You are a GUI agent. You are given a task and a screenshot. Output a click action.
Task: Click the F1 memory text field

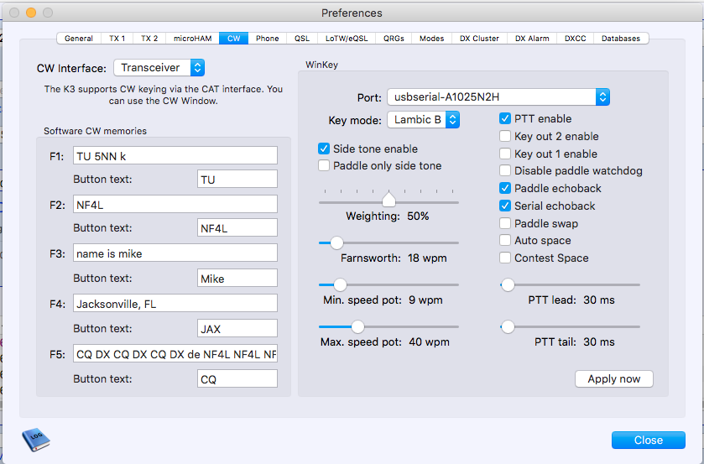(x=175, y=156)
